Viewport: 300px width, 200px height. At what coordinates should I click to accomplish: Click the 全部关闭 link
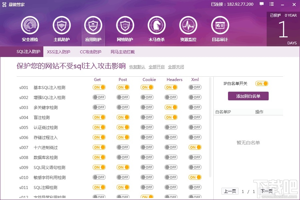click(x=176, y=67)
